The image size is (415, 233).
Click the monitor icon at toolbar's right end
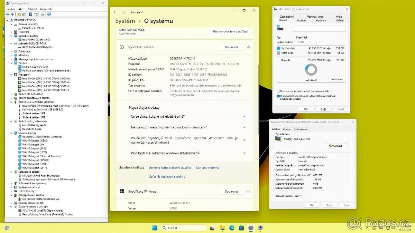tap(49, 14)
